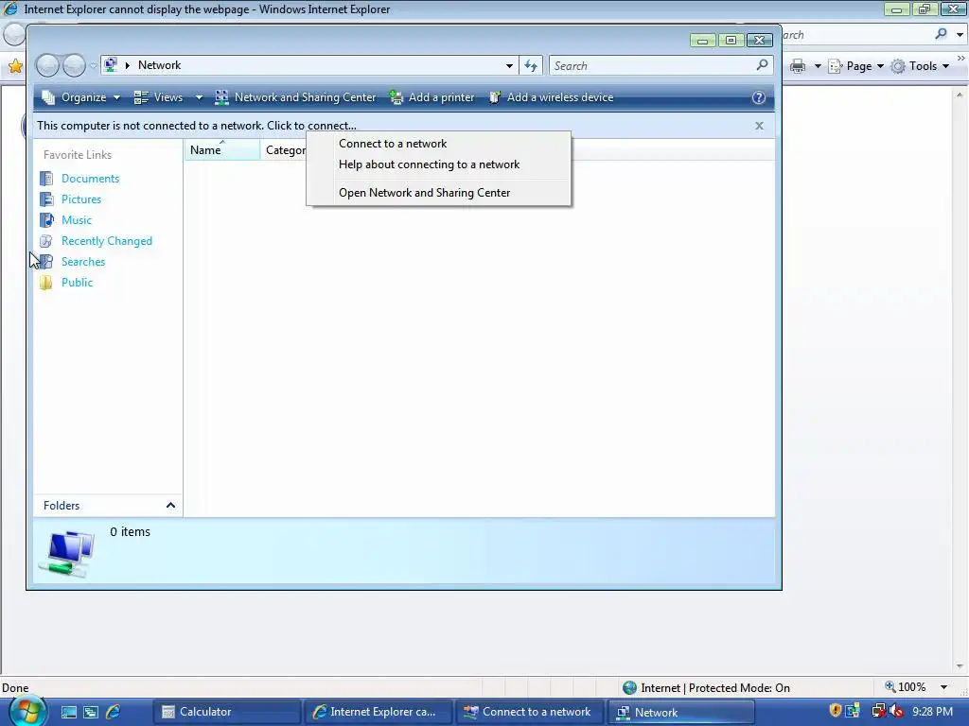969x726 pixels.
Task: Launch Internet Explorer from quick launch
Action: pyautogui.click(x=114, y=712)
